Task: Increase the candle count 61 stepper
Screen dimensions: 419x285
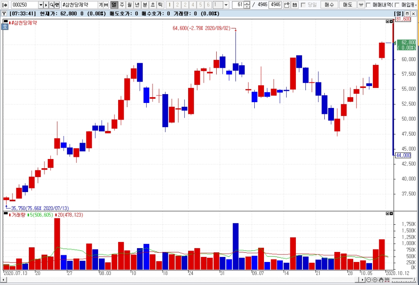Action: [247, 3]
